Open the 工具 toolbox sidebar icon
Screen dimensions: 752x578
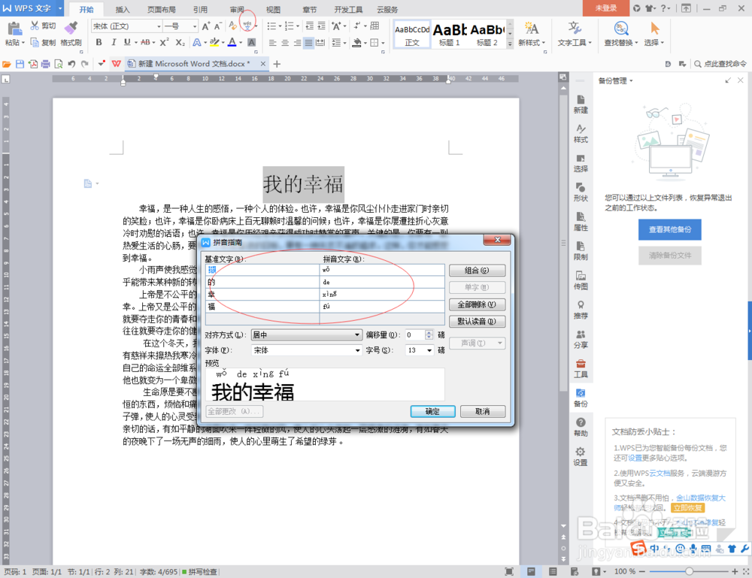coord(581,368)
